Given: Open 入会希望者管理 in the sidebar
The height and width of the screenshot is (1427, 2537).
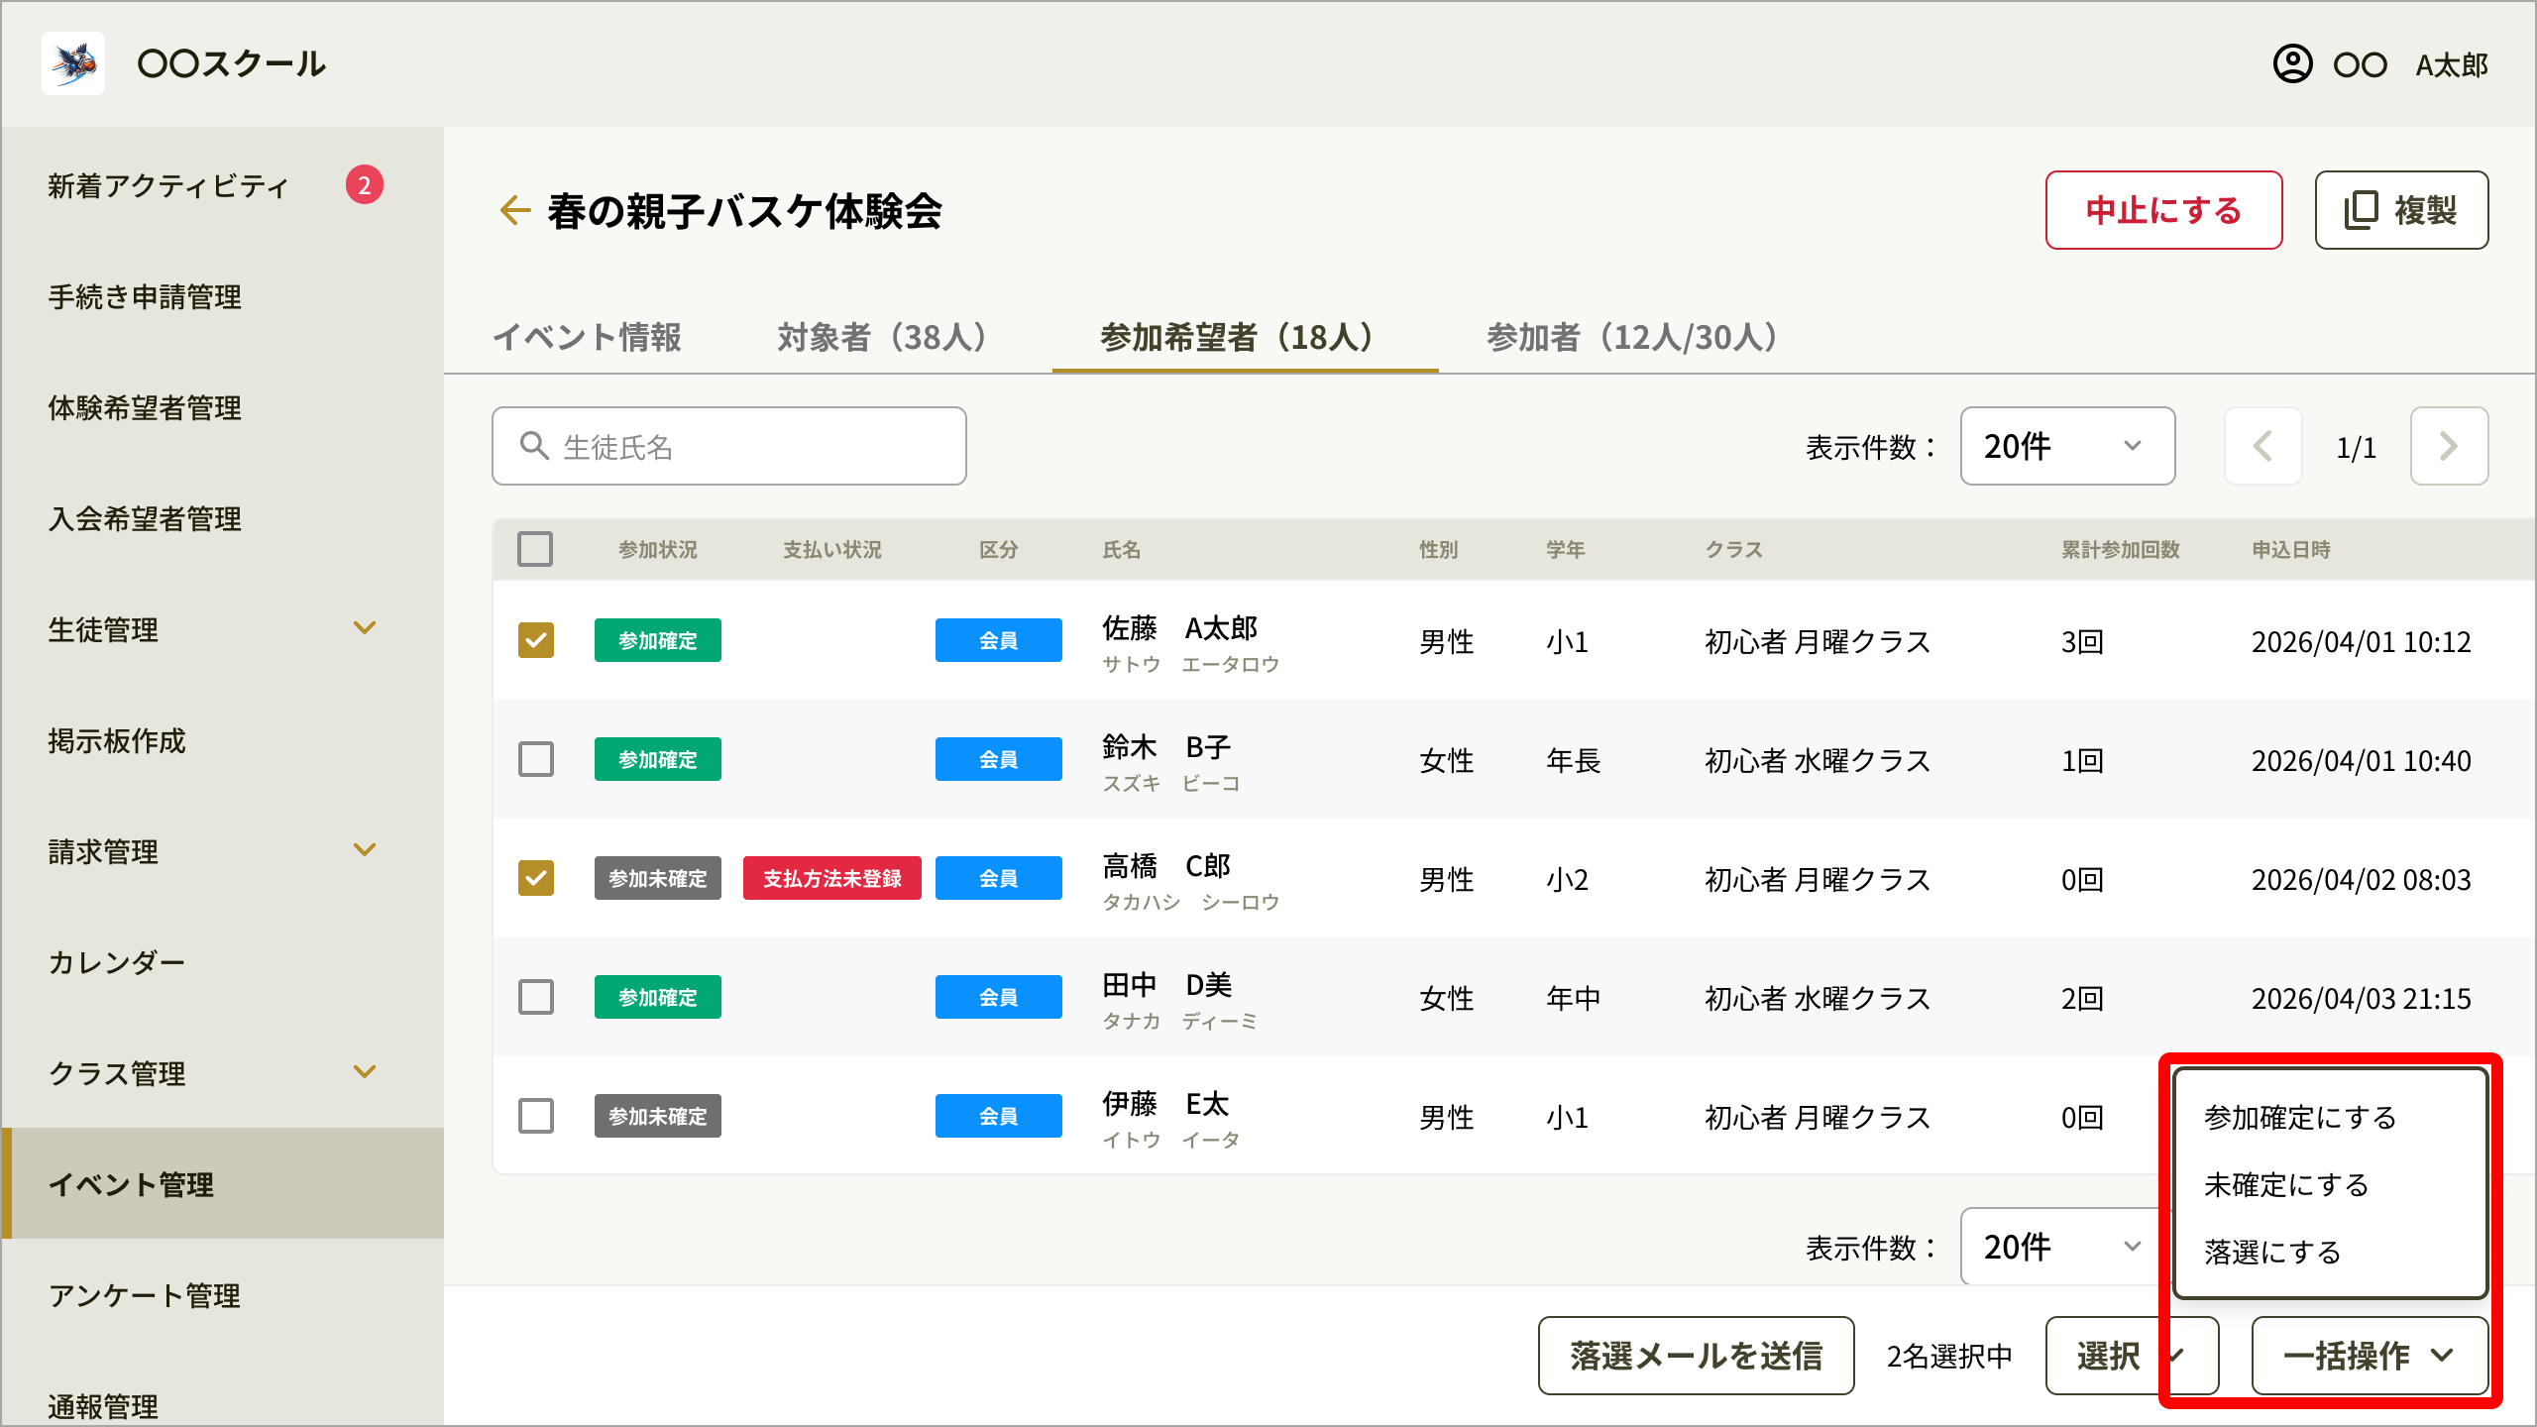Looking at the screenshot, I should point(145,519).
